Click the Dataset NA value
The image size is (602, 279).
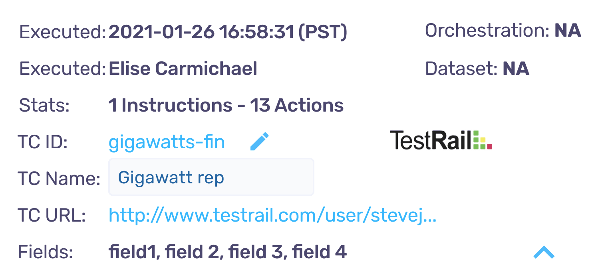click(515, 69)
